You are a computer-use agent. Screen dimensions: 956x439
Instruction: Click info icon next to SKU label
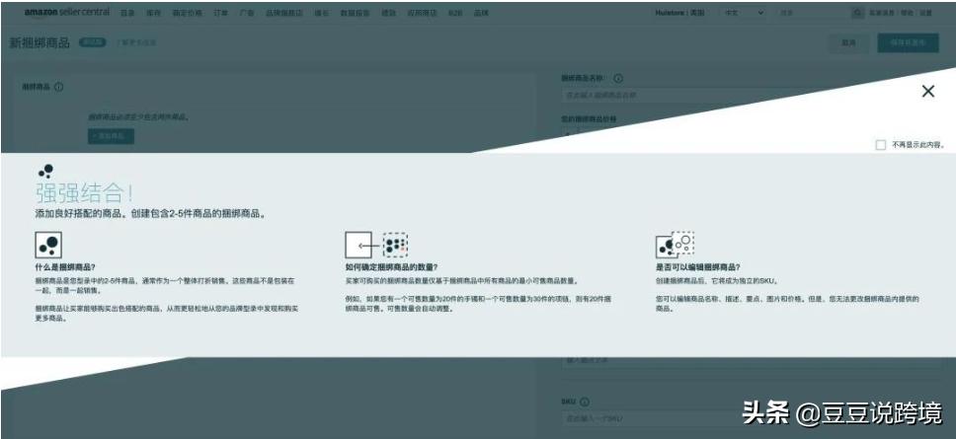[x=585, y=402]
